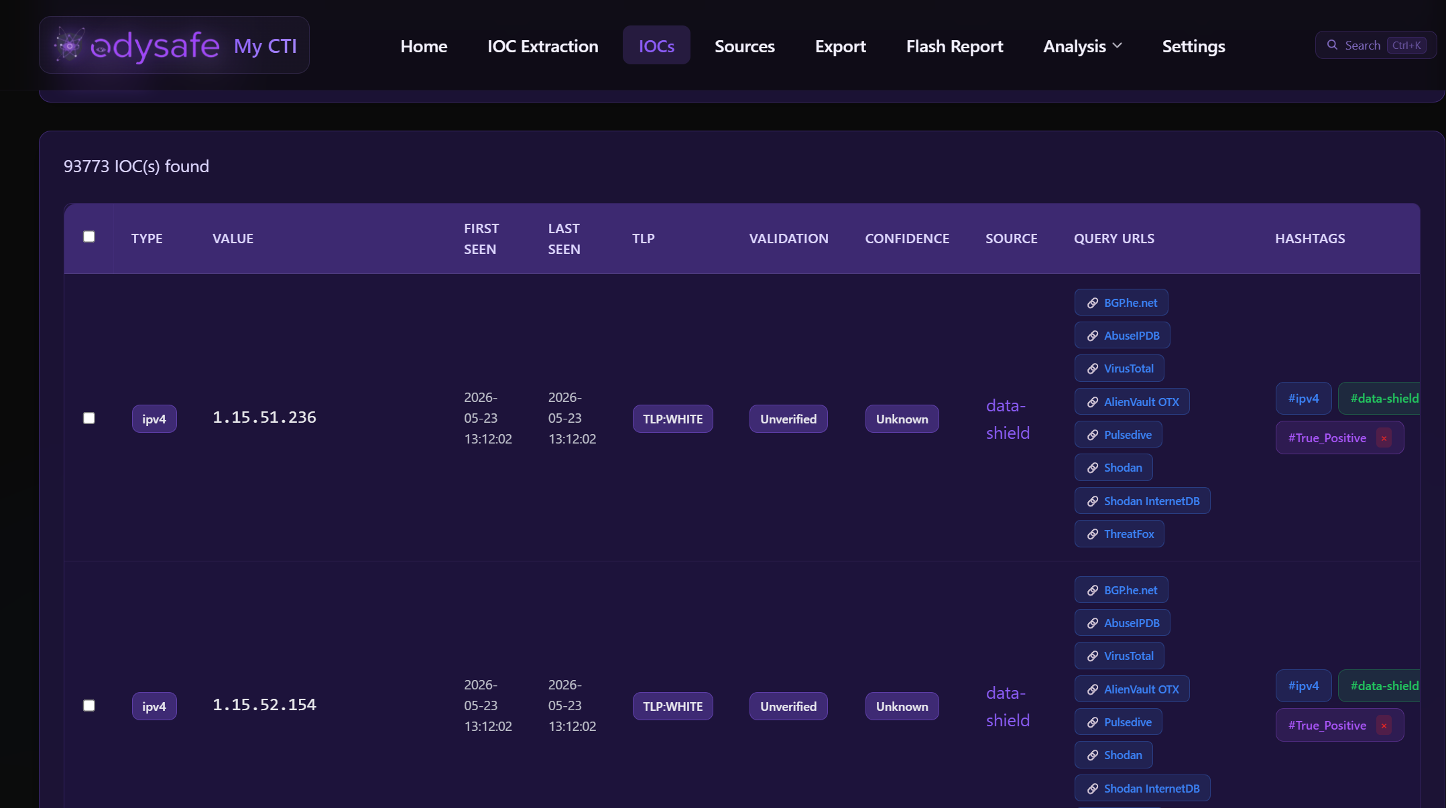Open VirusTotal lookup for 1.15.51.236
This screenshot has height=808, width=1446.
tap(1120, 368)
